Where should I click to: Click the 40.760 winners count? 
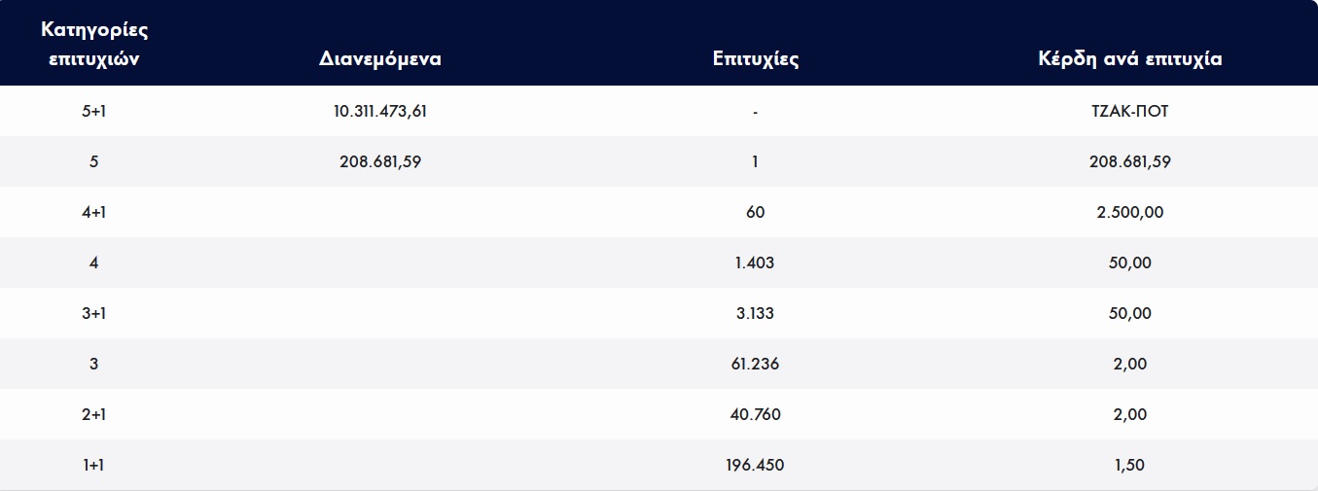tap(755, 414)
